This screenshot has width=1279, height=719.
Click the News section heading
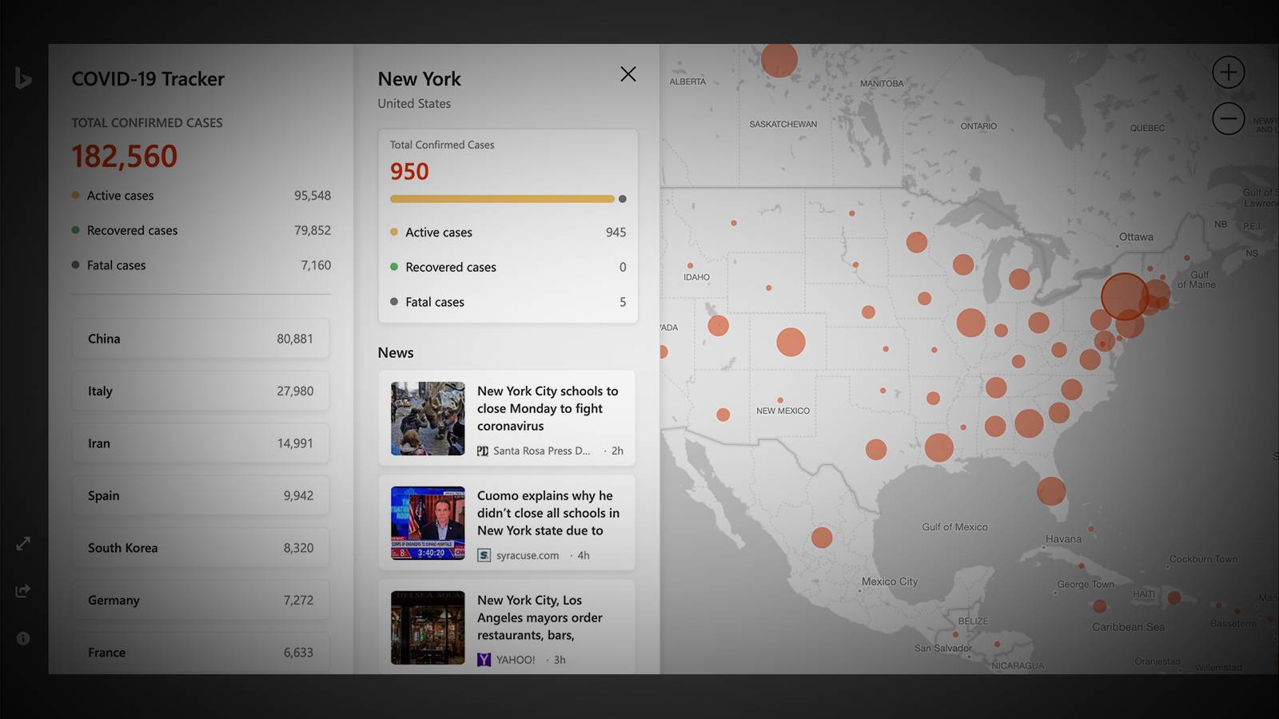396,353
